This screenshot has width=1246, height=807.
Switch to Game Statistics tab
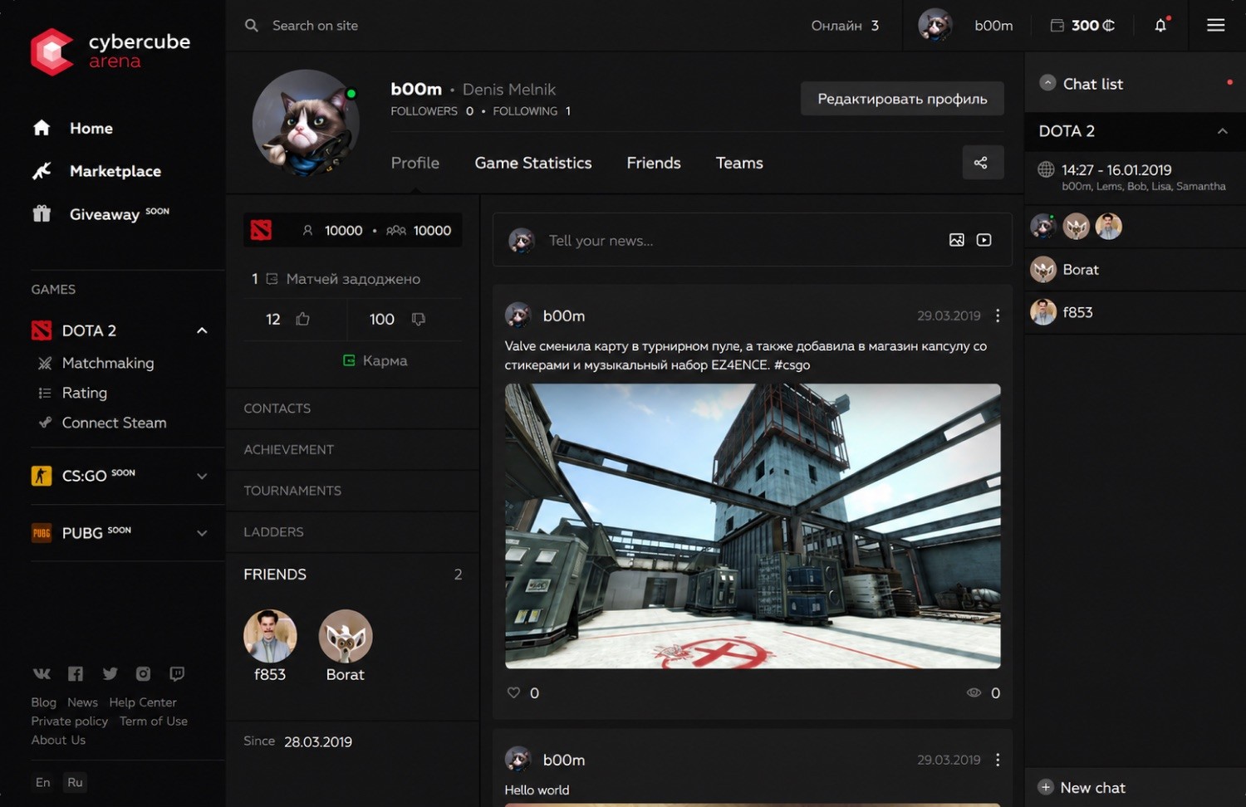coord(533,163)
